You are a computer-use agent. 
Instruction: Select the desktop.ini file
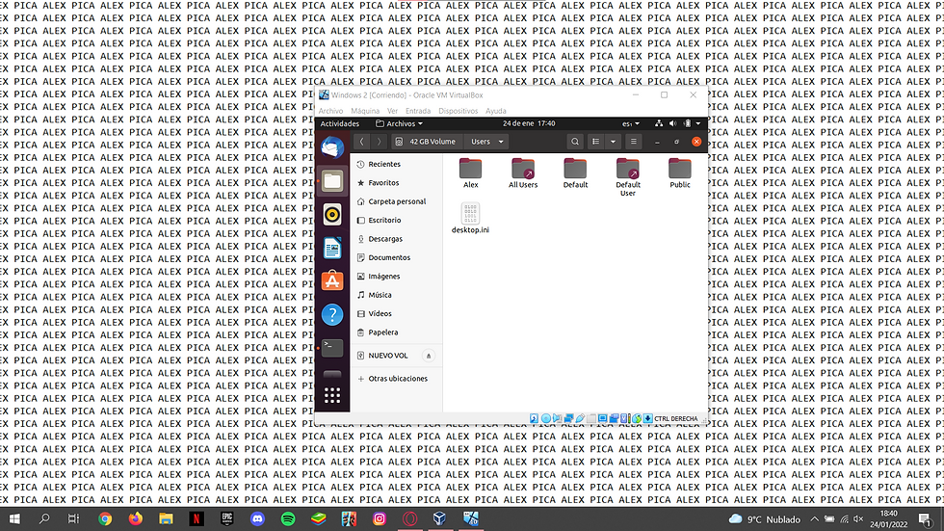(470, 218)
